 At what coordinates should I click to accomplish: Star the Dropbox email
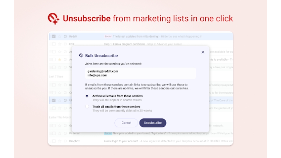[60, 141]
